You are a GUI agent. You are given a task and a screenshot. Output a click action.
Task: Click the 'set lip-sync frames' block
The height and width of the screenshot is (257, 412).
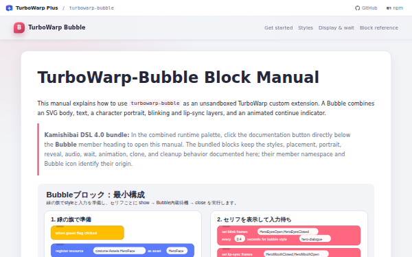[289, 253]
